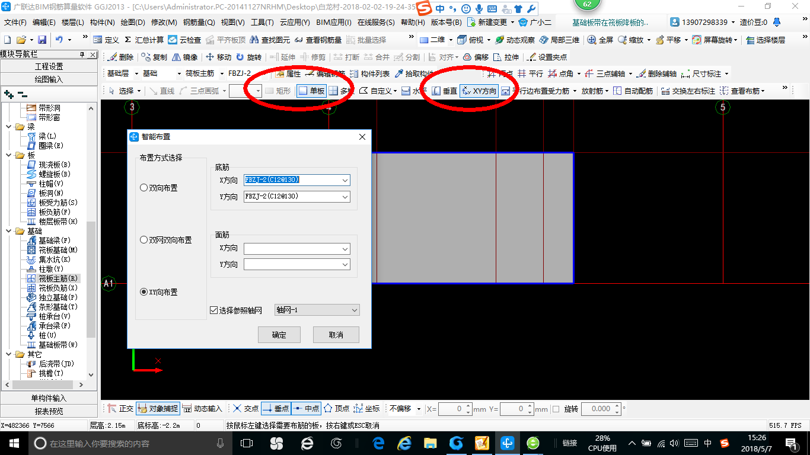
Task: Open the 视图(V) menu
Action: 232,23
